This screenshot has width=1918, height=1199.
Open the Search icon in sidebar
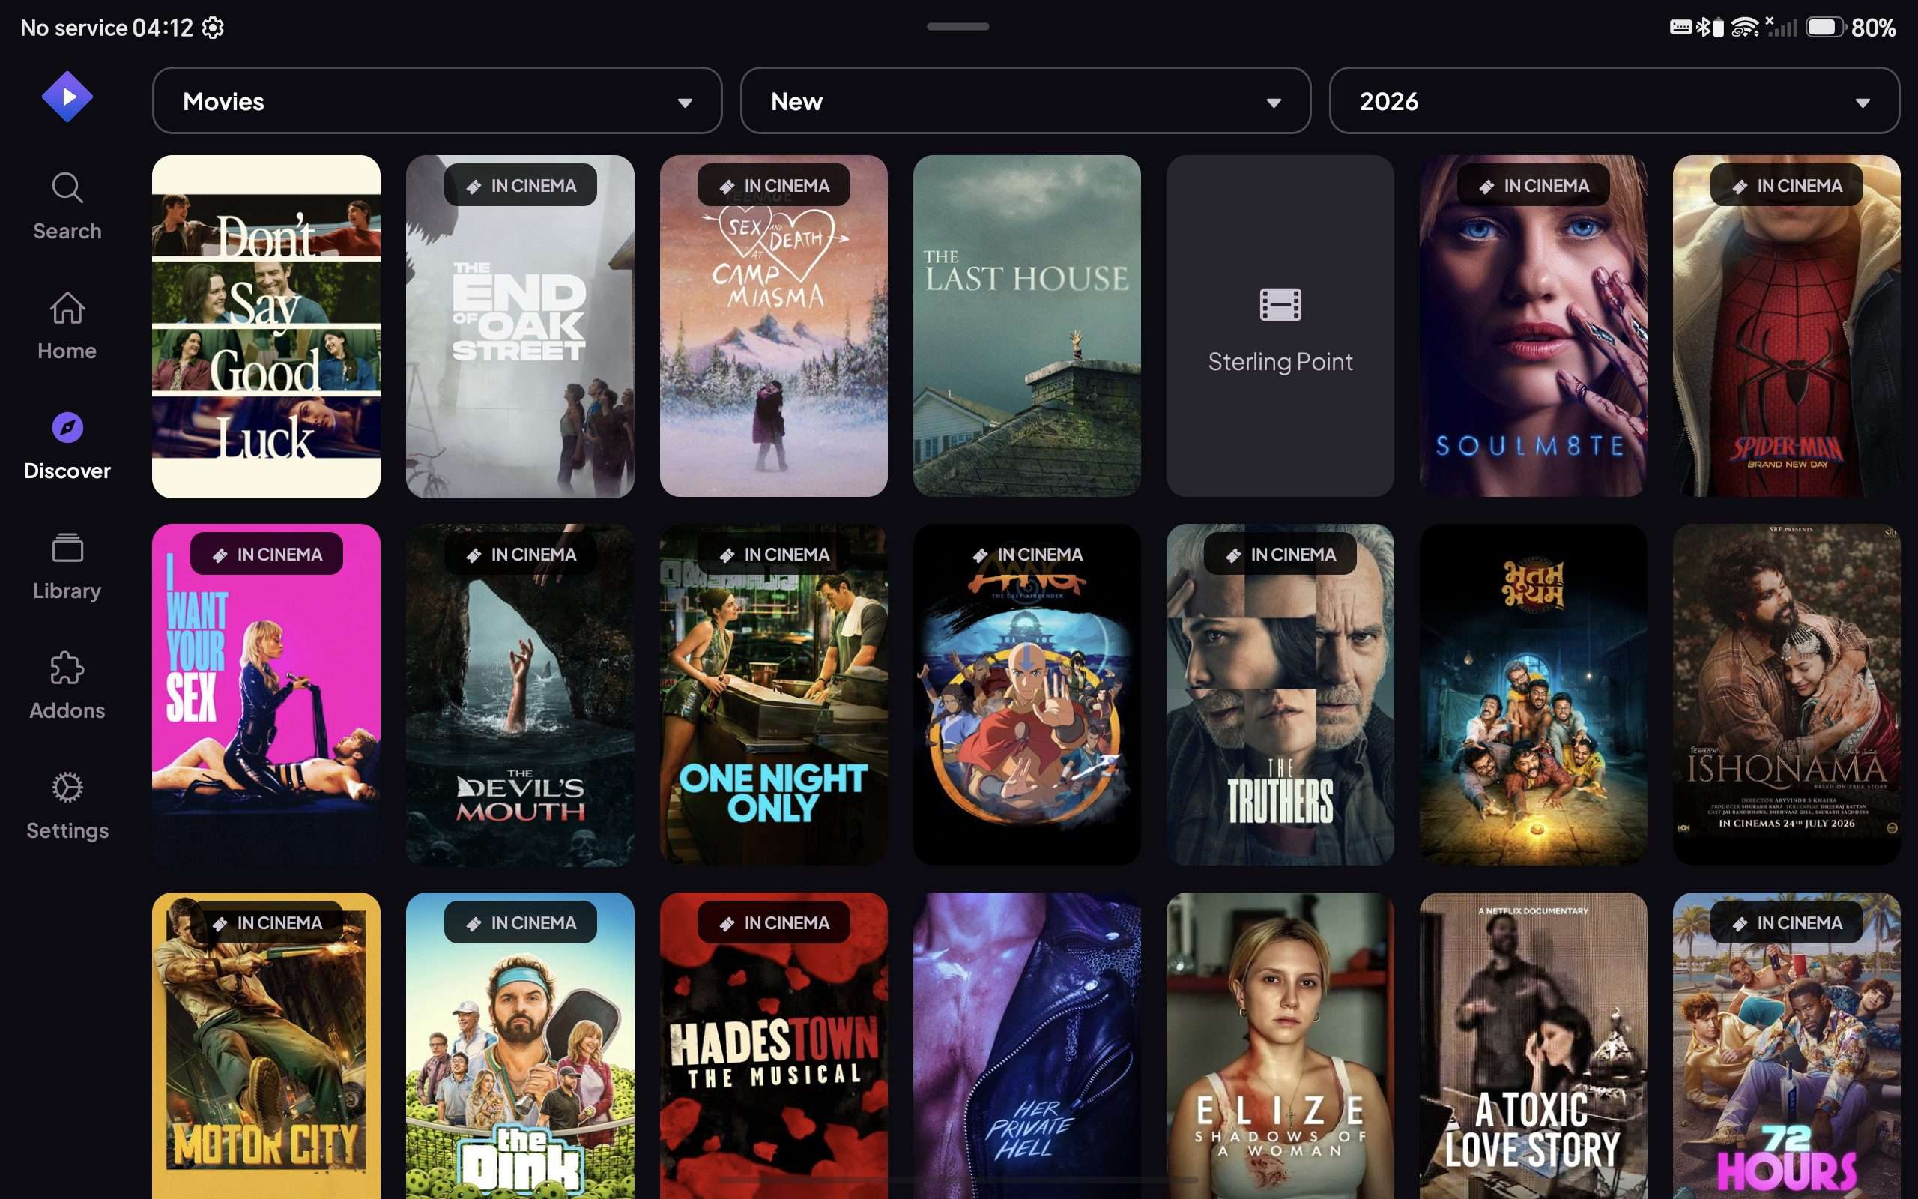(x=67, y=188)
